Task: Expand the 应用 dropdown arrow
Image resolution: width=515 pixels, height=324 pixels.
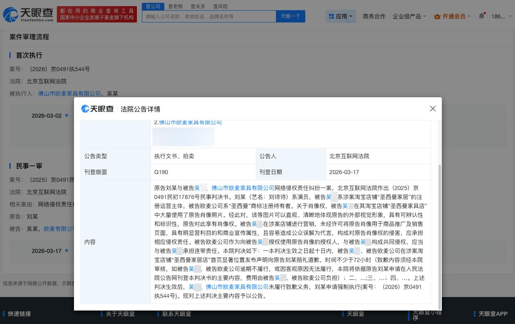Action: 350,16
